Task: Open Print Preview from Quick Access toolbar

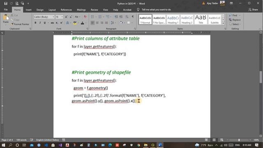Action: (17, 3)
